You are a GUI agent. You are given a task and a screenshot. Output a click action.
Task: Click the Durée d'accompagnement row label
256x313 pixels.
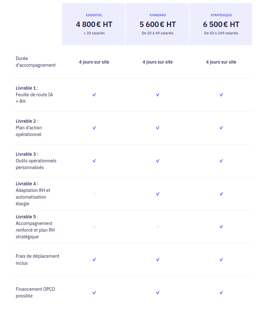click(36, 62)
